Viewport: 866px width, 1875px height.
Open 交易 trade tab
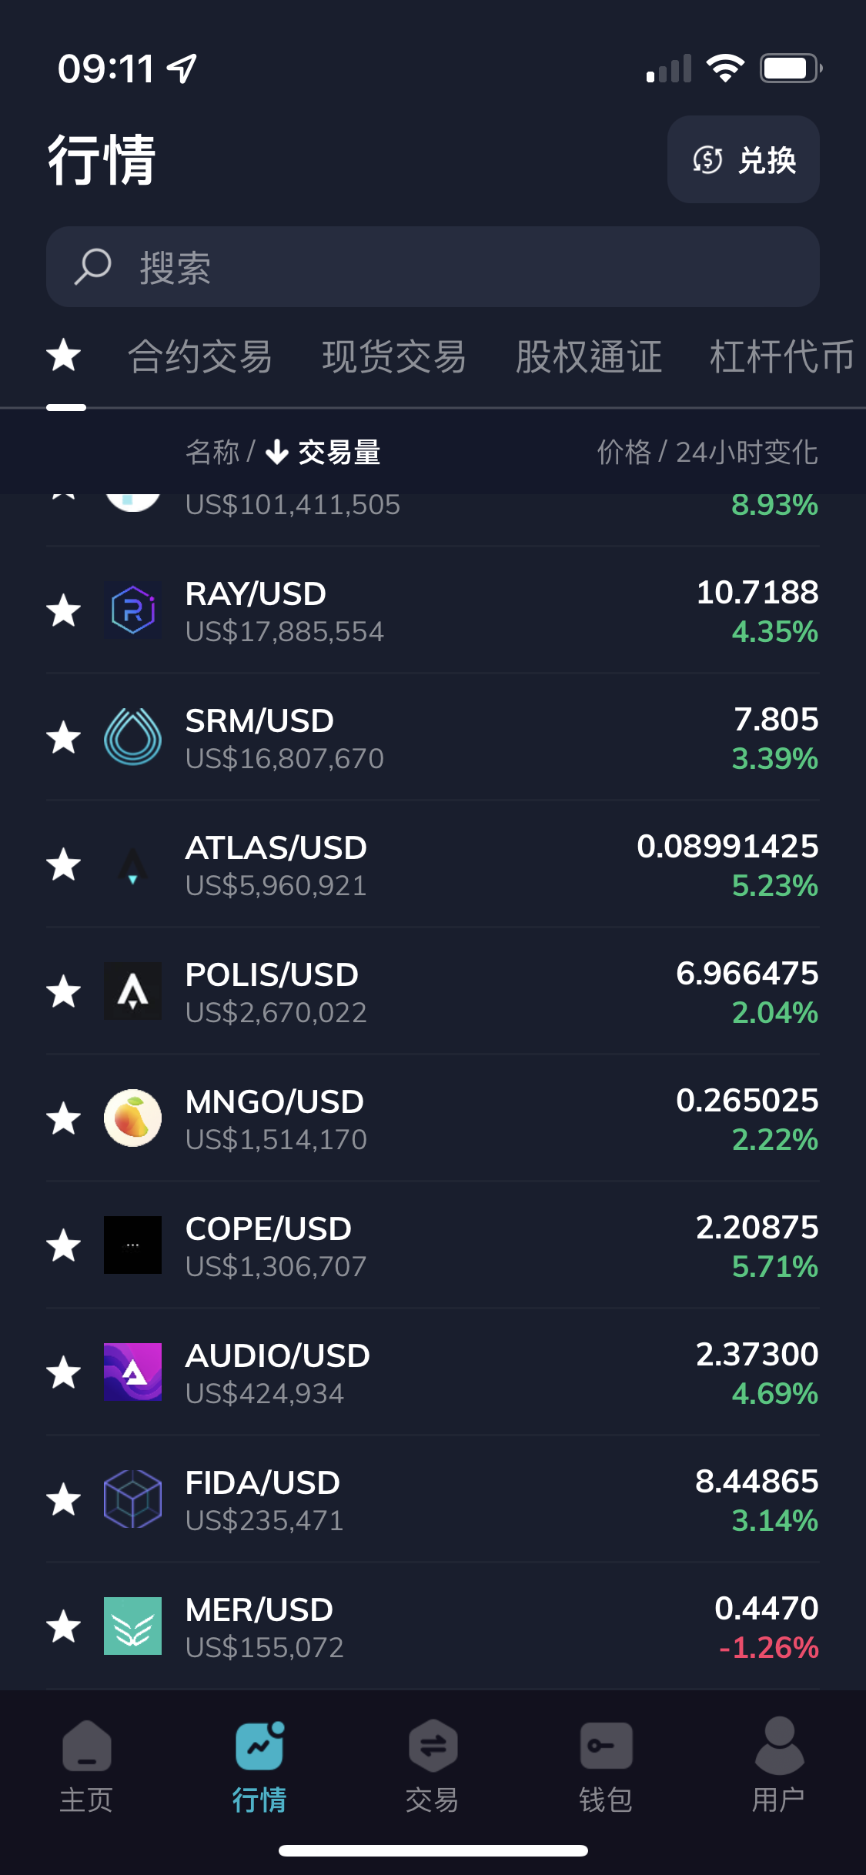[433, 1767]
